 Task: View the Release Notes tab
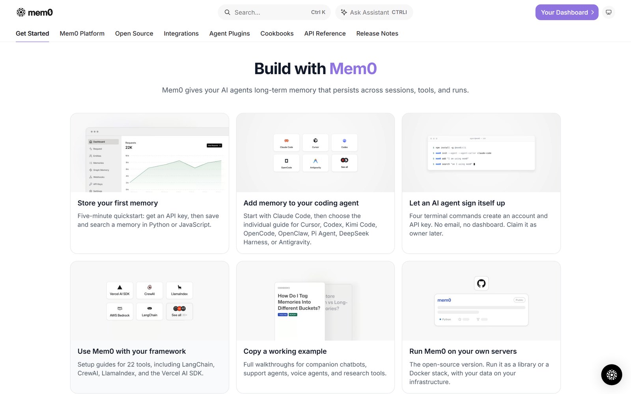[377, 33]
